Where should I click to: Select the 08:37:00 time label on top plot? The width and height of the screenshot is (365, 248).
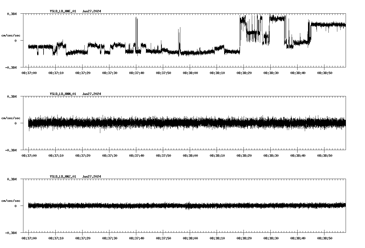(30, 72)
